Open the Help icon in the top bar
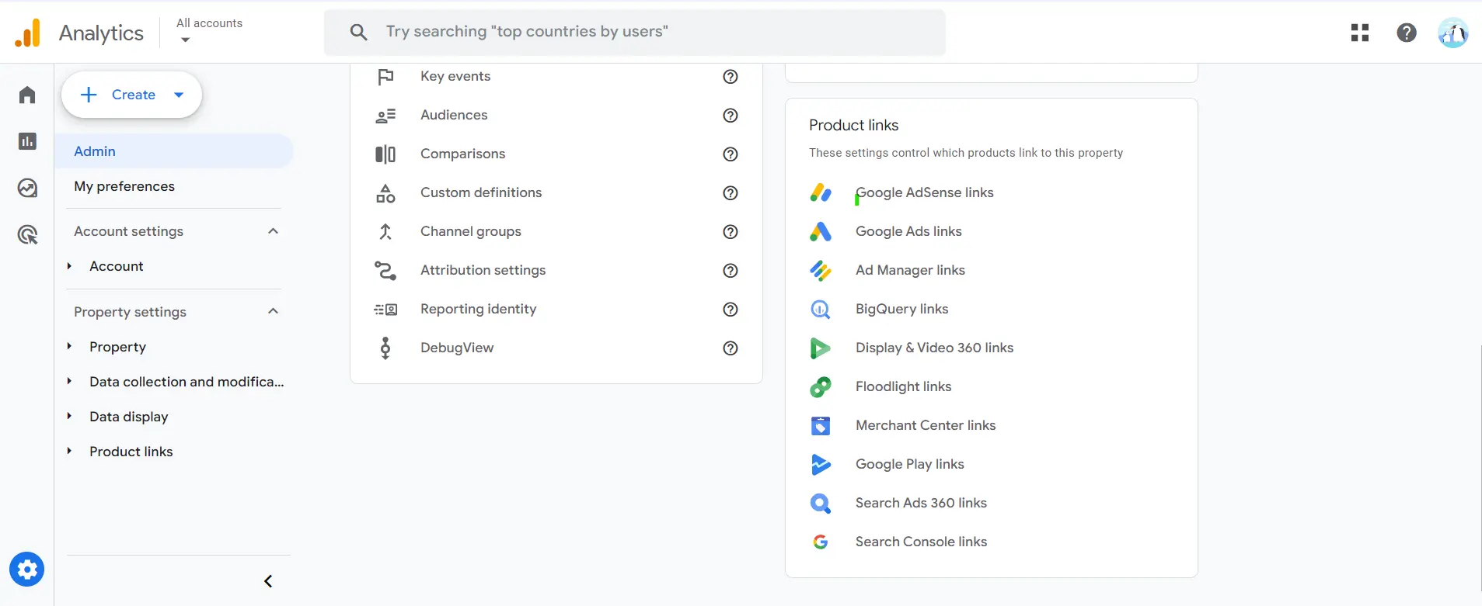The height and width of the screenshot is (606, 1482). click(x=1407, y=33)
